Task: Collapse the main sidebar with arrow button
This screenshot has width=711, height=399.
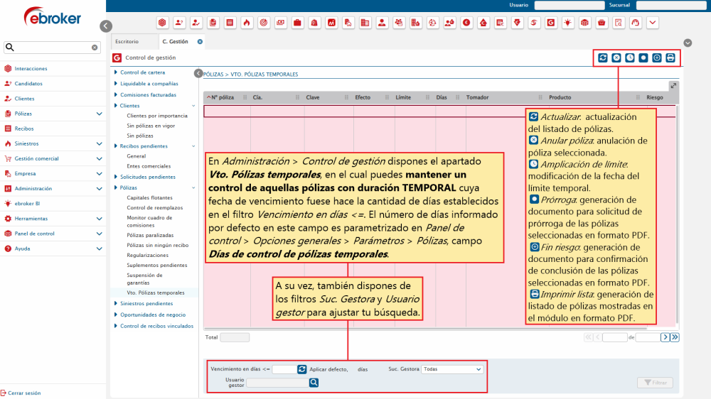Action: click(106, 26)
